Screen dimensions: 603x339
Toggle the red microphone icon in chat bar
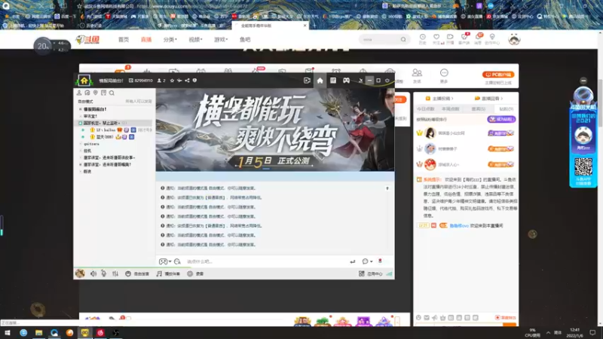pyautogui.click(x=380, y=261)
